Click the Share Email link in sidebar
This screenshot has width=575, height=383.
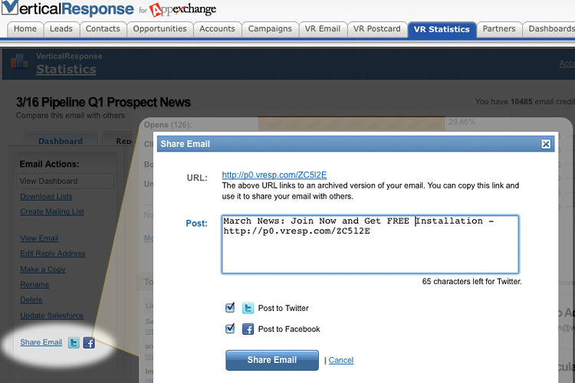[x=41, y=342]
